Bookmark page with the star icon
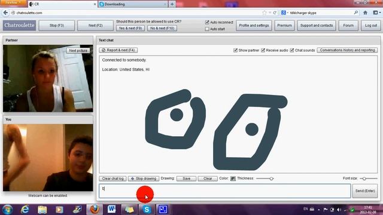The height and width of the screenshot is (215, 383). click(x=265, y=13)
